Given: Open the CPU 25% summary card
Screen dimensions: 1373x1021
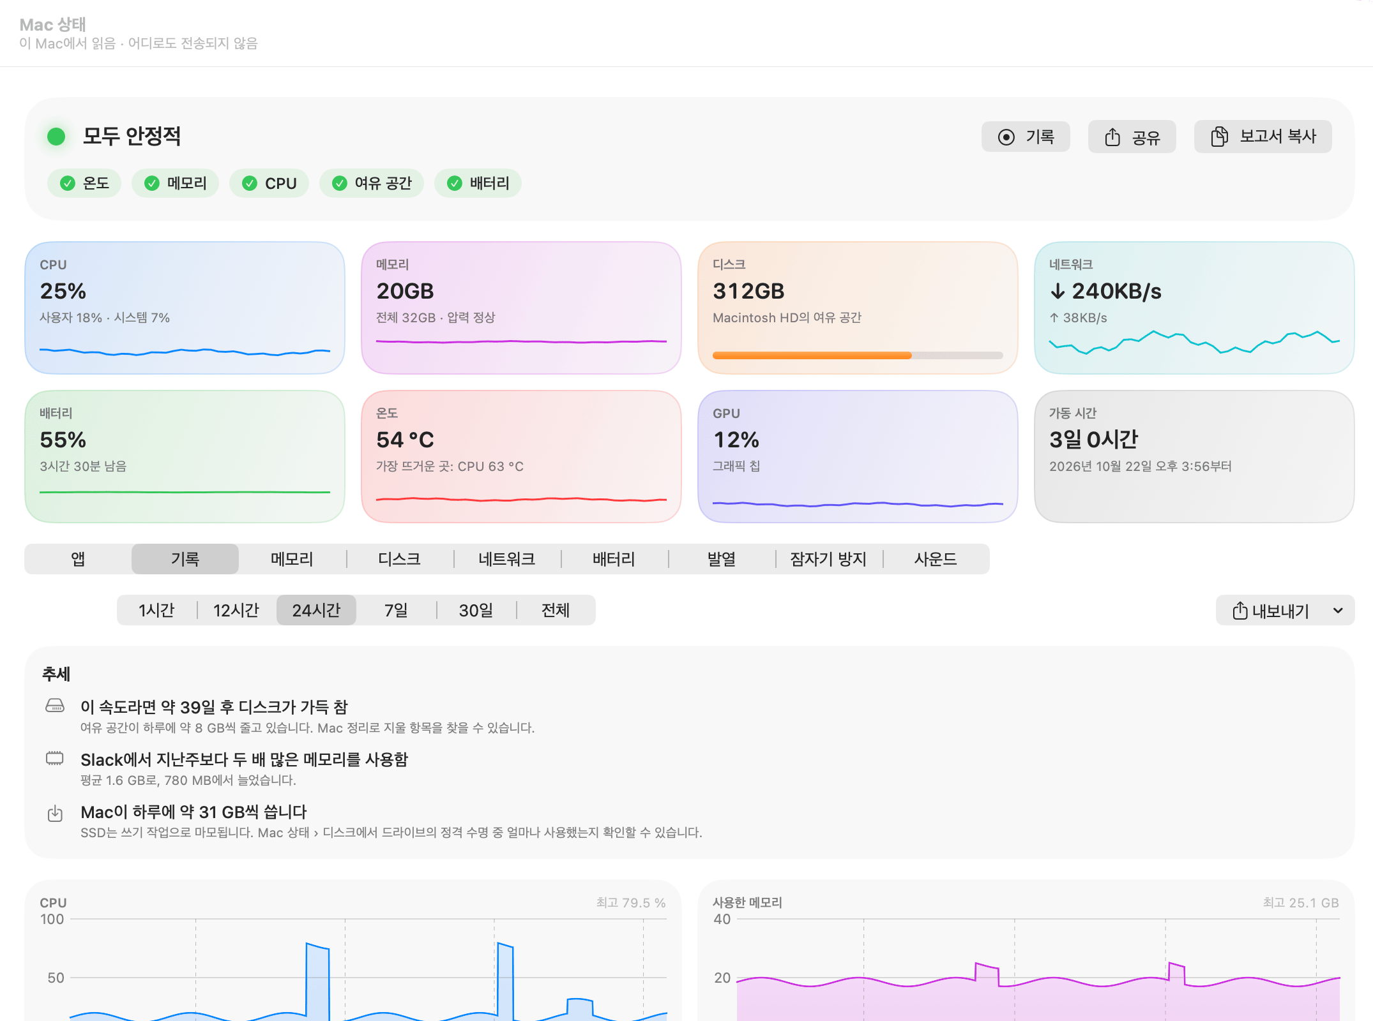Looking at the screenshot, I should (x=185, y=308).
